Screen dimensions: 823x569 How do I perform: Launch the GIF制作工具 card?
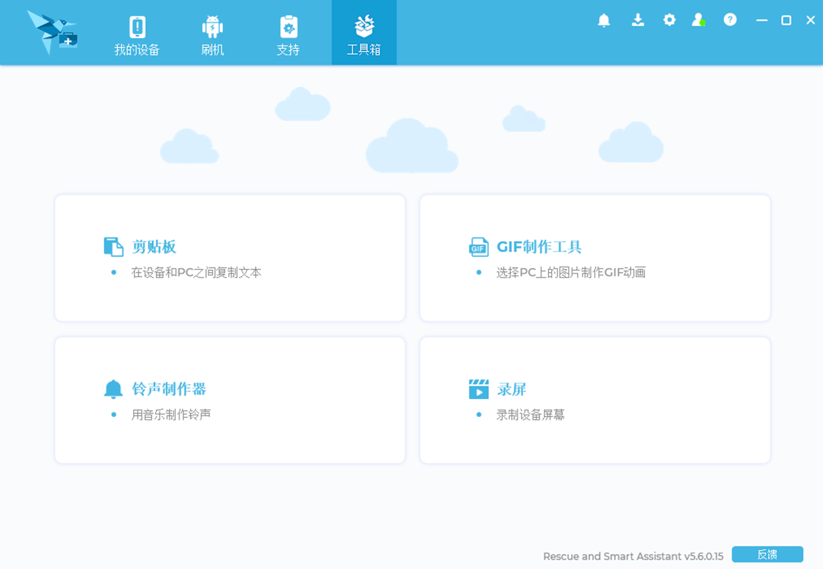(x=595, y=257)
